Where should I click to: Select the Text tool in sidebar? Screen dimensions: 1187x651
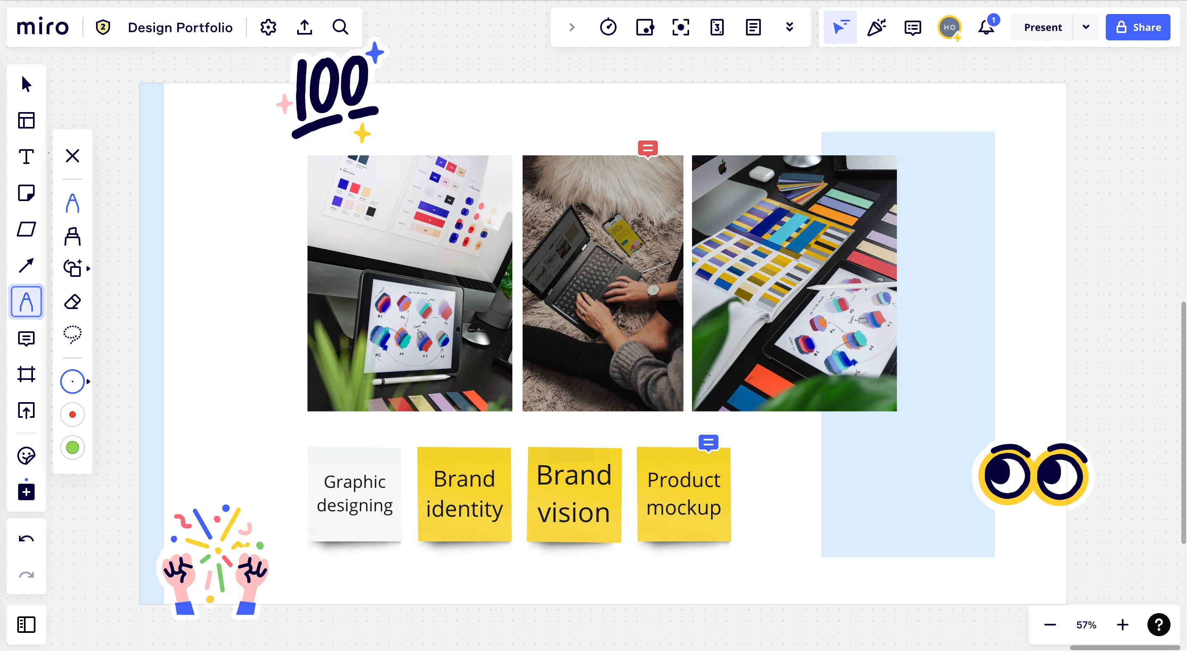26,156
